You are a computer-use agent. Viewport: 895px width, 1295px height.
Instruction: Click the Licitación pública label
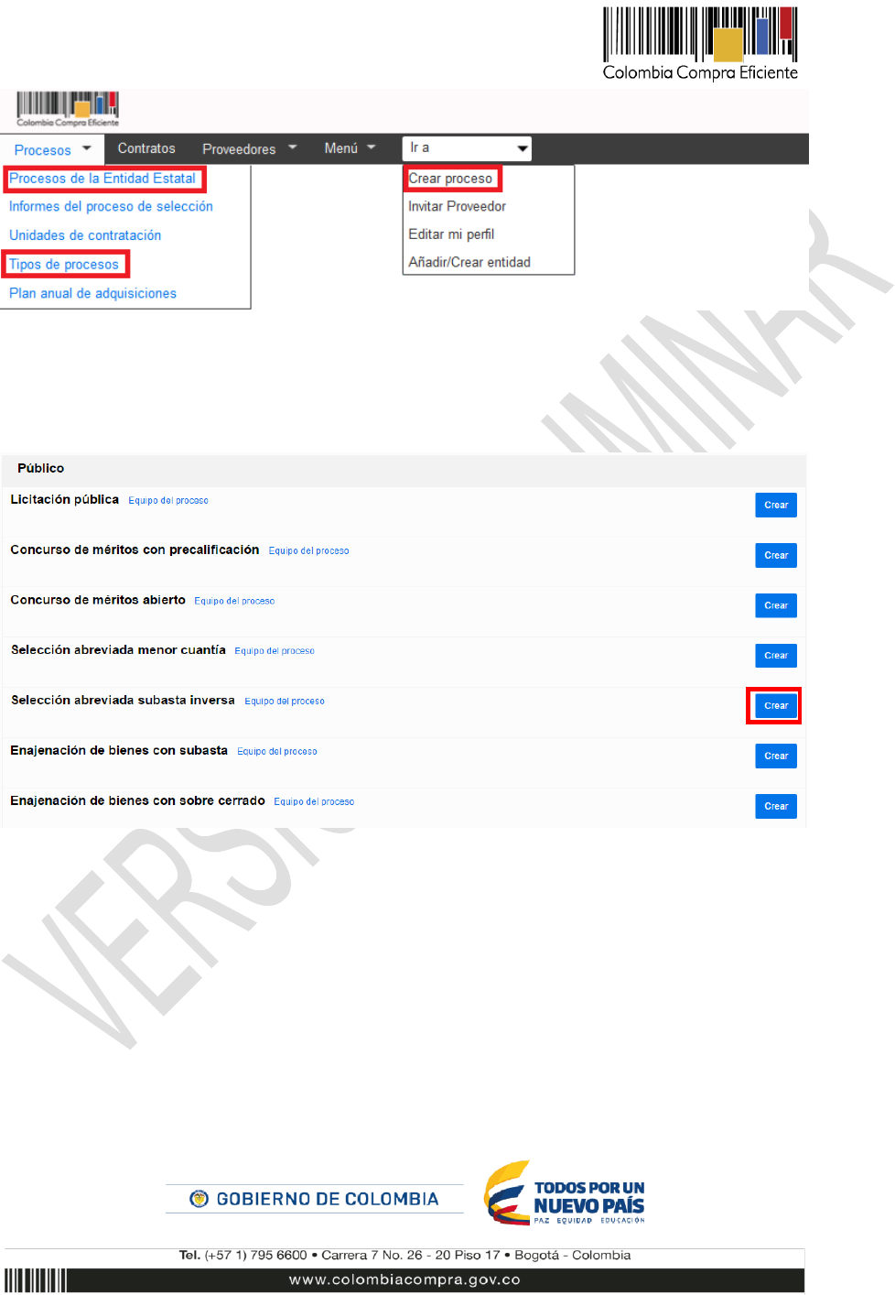point(65,500)
